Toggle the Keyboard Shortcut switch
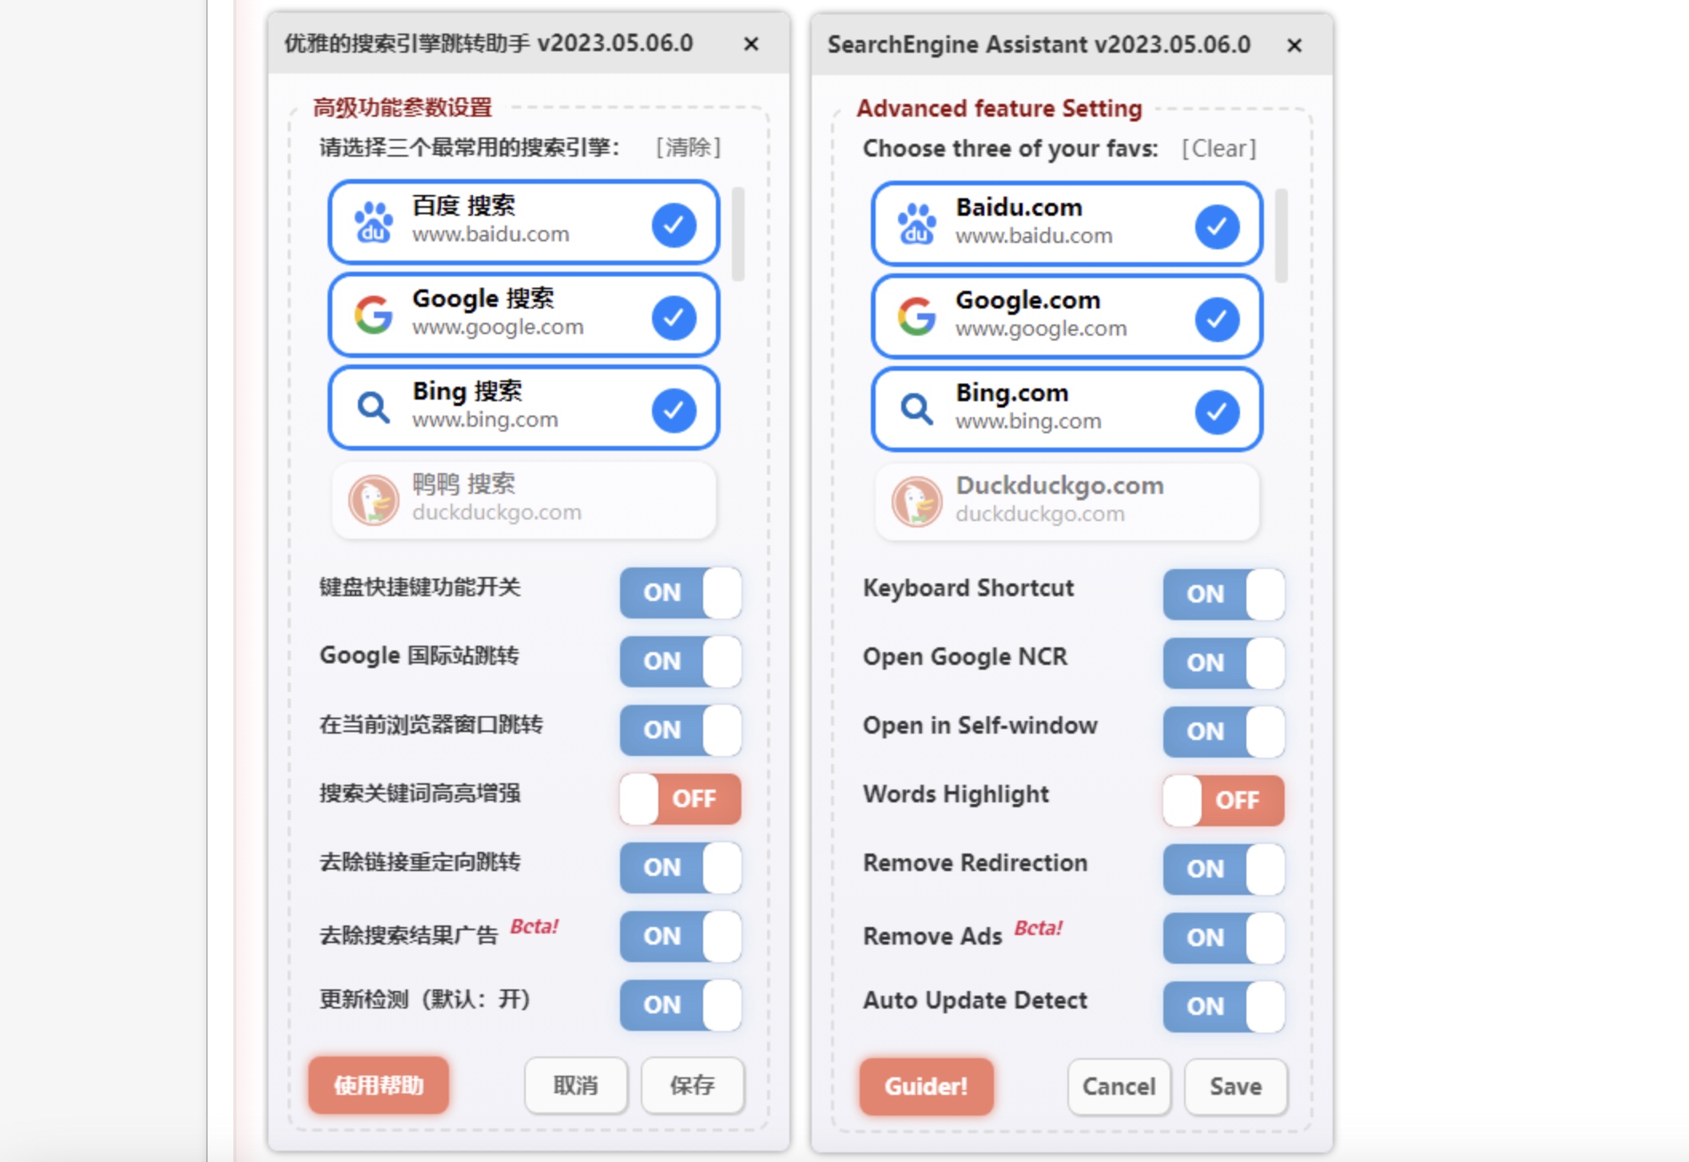The height and width of the screenshot is (1162, 1689). 1223,594
